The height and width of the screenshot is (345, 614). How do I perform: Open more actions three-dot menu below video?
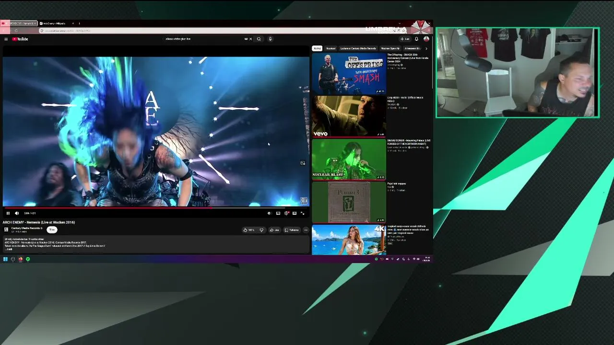306,230
